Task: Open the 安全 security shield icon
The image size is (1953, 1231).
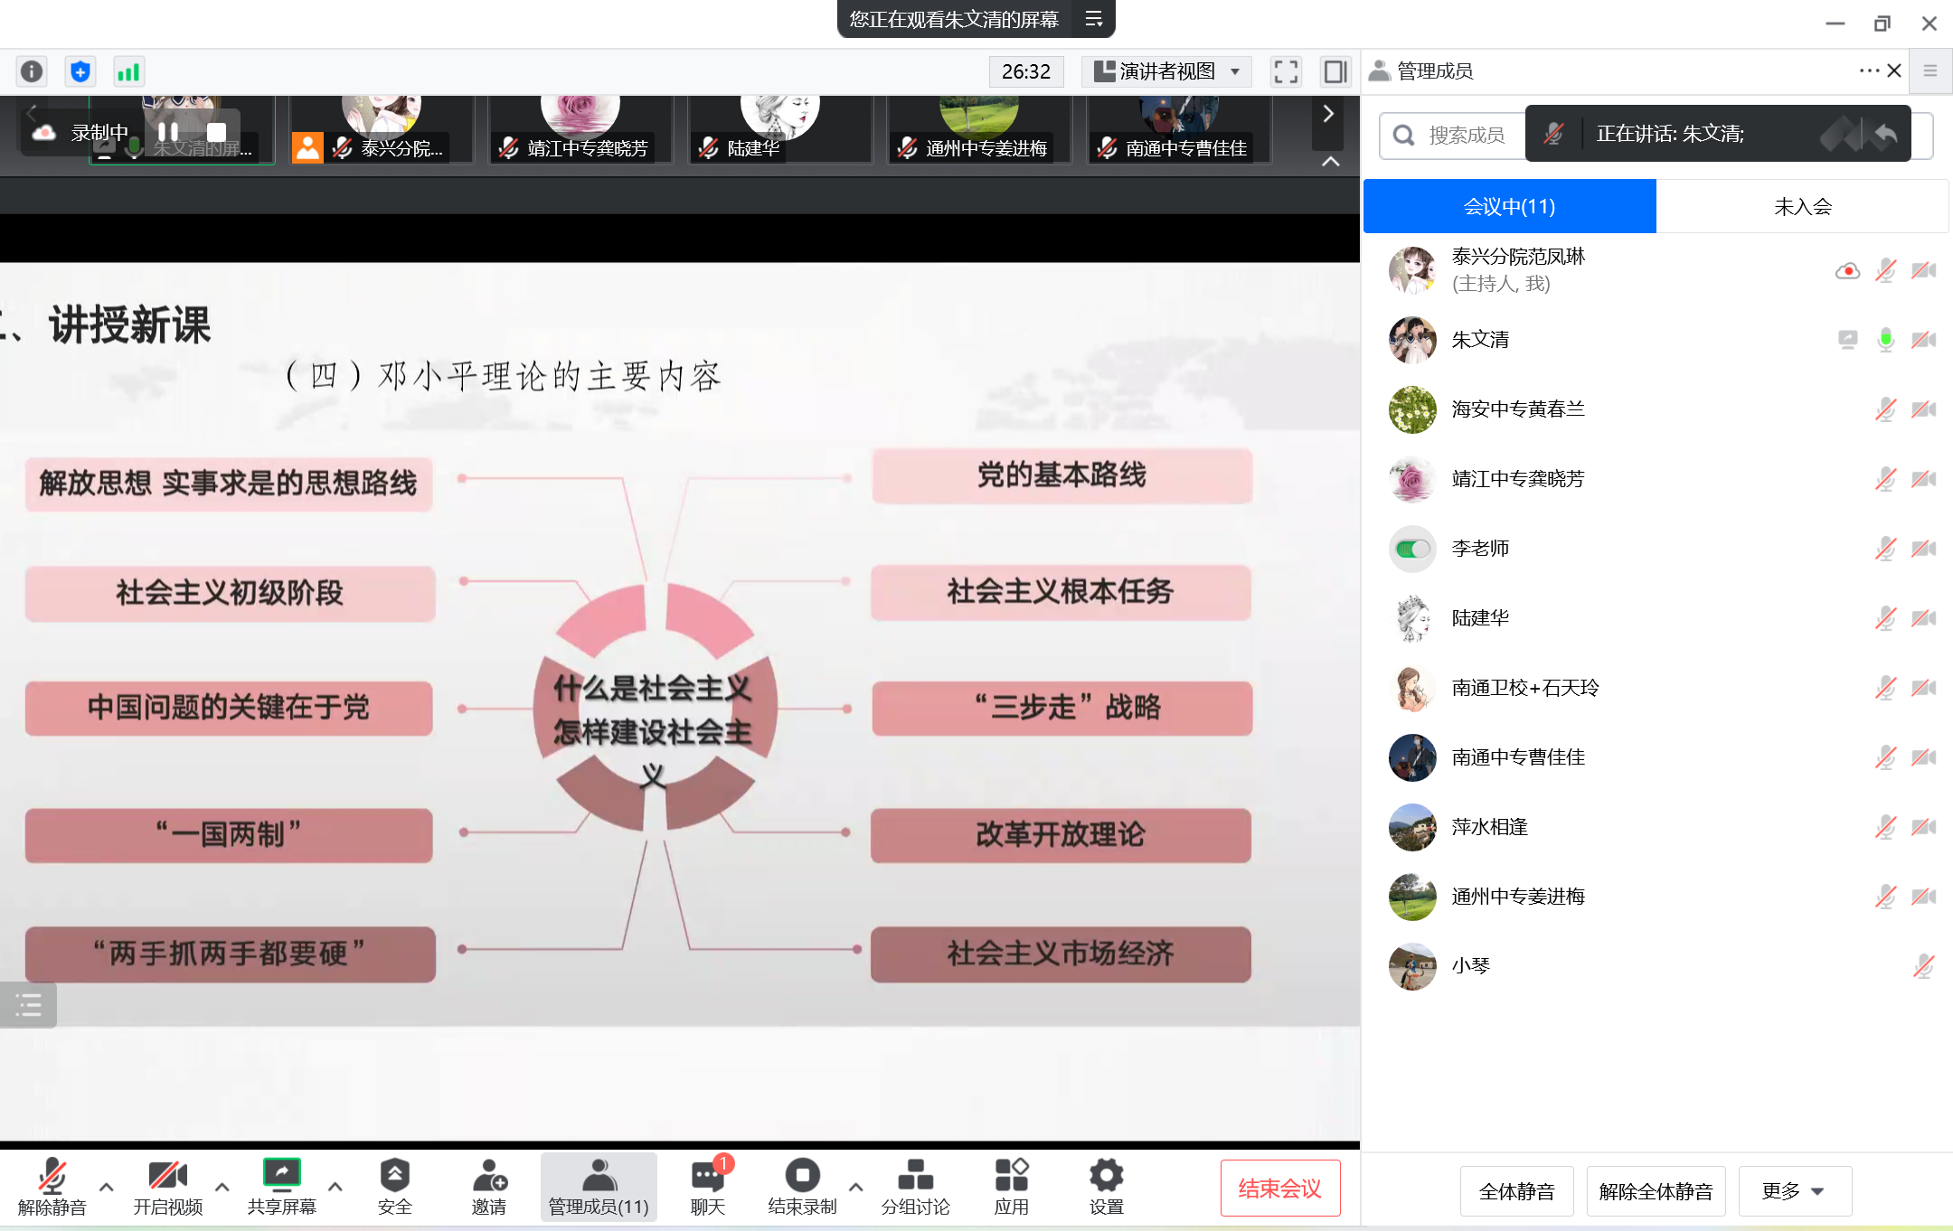Action: click(x=394, y=1176)
